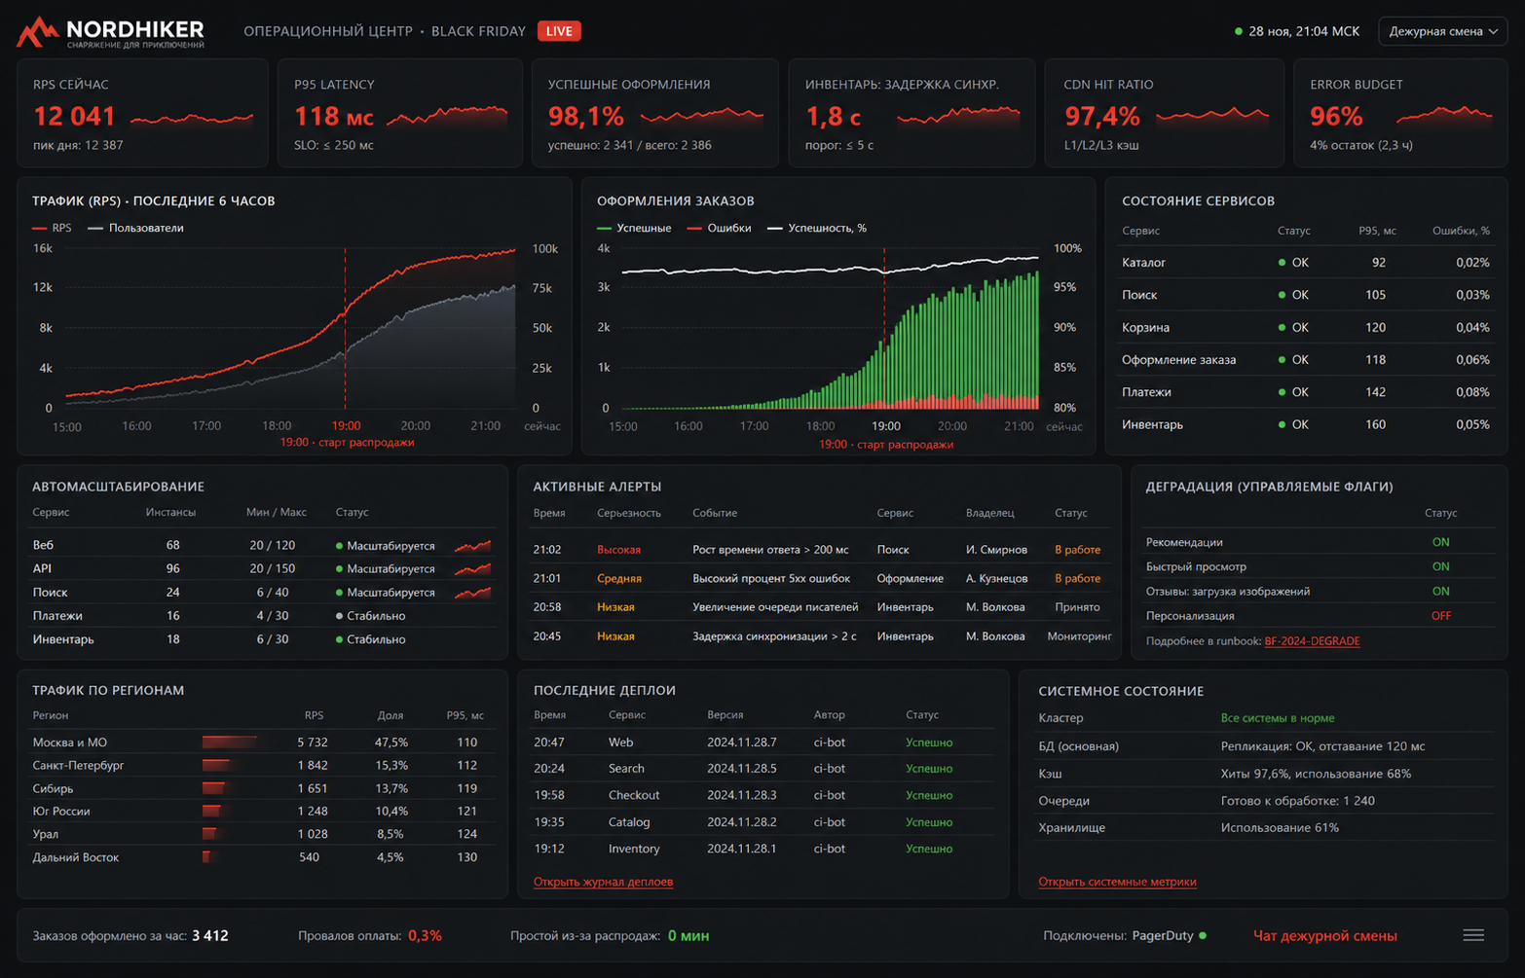Viewport: 1525px width, 978px height.
Task: Select the 19:00 sale-start marker on orders chart
Action: pos(884,328)
